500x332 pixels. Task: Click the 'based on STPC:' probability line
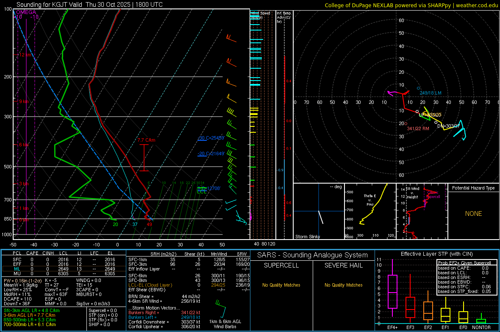(464, 287)
